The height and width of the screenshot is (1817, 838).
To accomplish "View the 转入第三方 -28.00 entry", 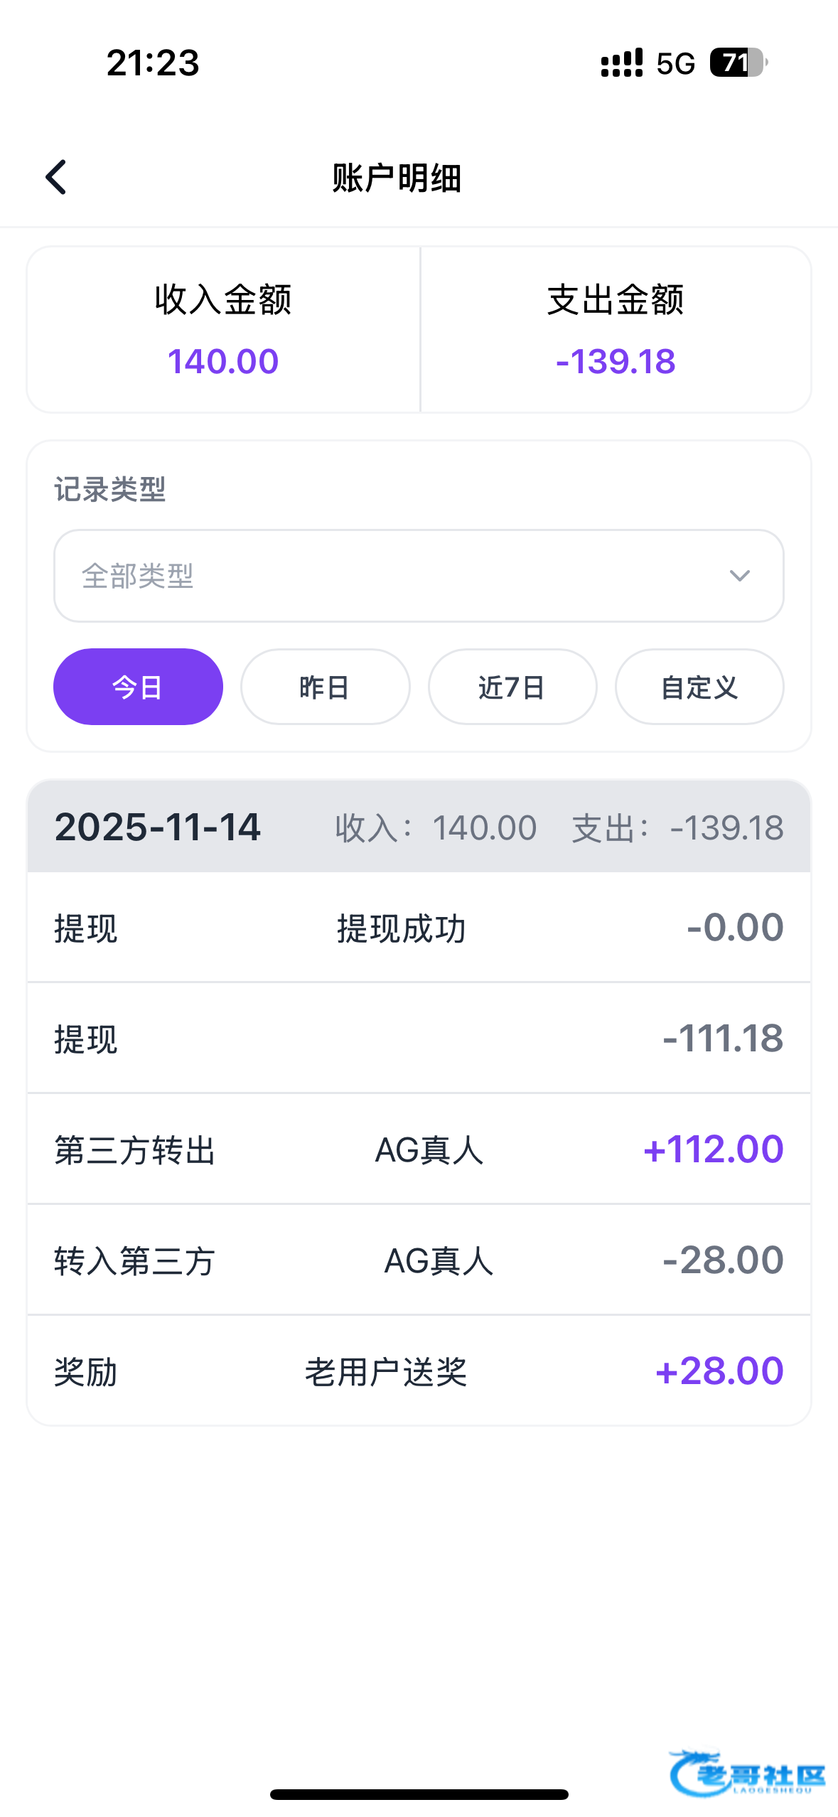I will [x=419, y=1260].
